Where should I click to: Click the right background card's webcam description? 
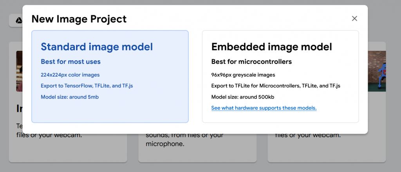(x=307, y=136)
